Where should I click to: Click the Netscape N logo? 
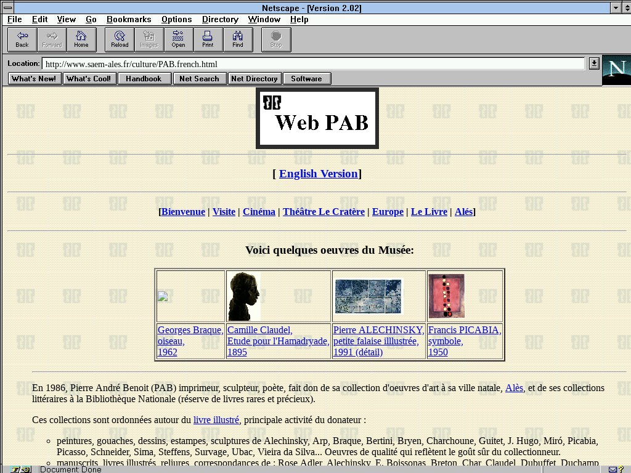coord(616,70)
